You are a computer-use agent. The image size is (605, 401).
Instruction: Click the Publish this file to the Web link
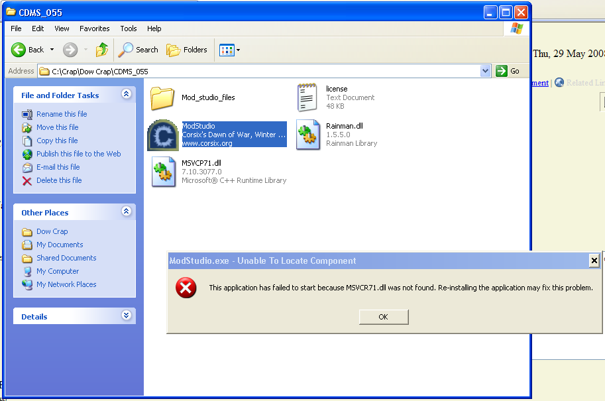pos(79,154)
